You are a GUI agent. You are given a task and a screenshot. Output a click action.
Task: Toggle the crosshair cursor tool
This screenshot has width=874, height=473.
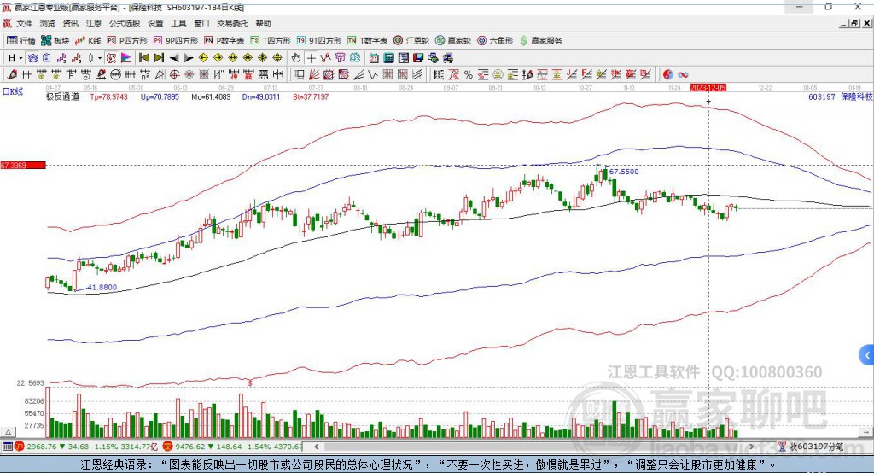[x=311, y=57]
